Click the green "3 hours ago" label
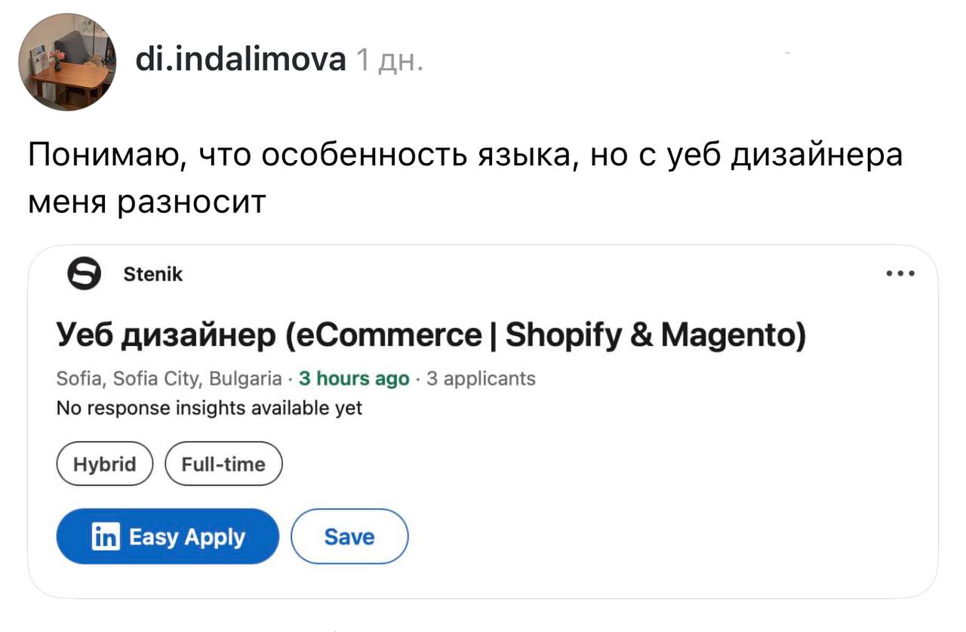Viewport: 966px width, 632px height. (x=354, y=378)
